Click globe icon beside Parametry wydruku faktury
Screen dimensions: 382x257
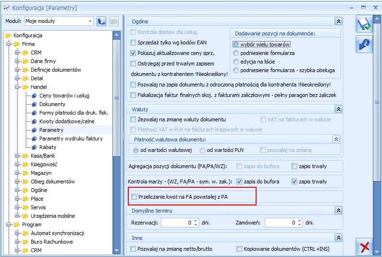[x=34, y=139]
